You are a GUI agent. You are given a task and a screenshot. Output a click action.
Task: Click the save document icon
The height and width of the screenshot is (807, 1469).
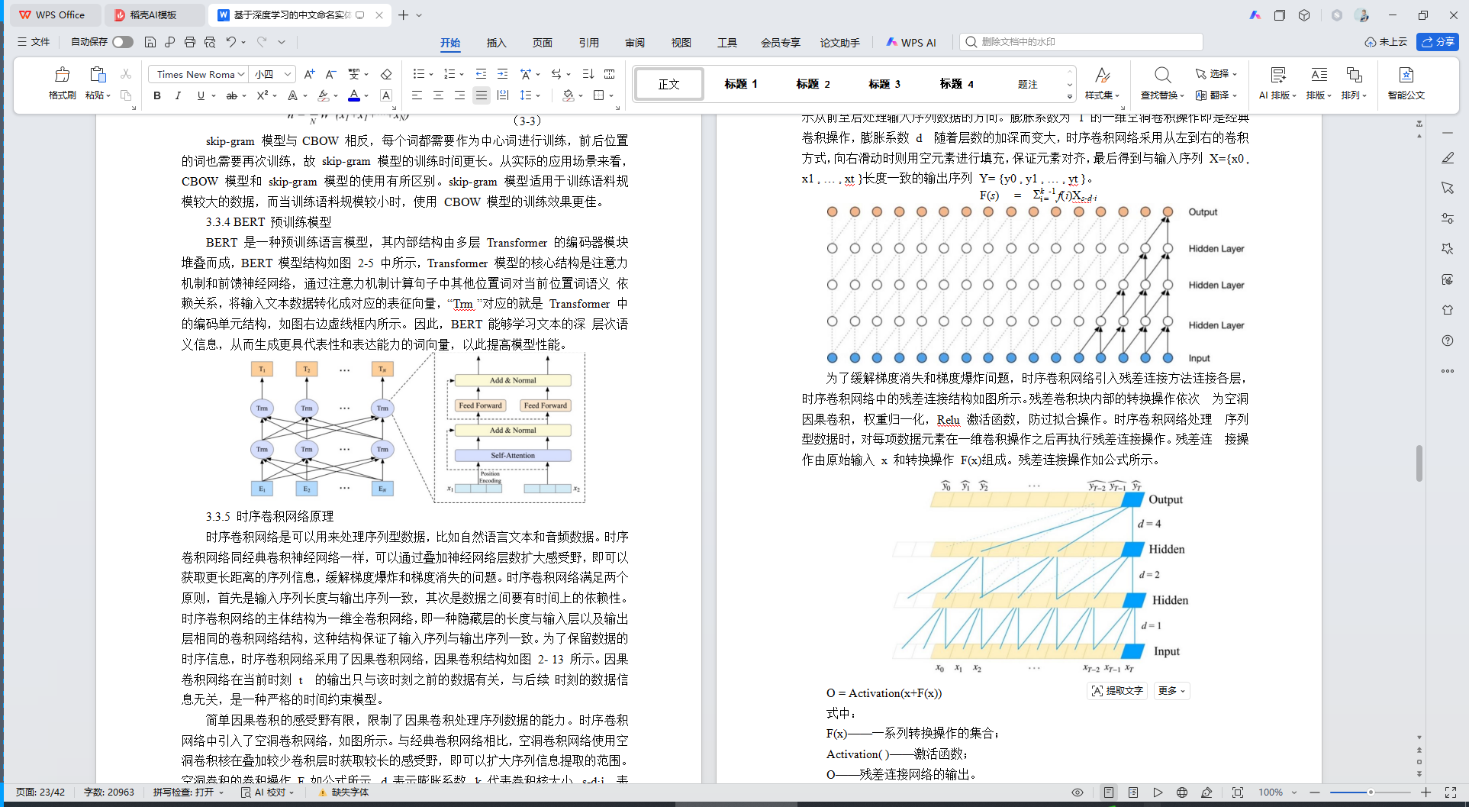150,42
